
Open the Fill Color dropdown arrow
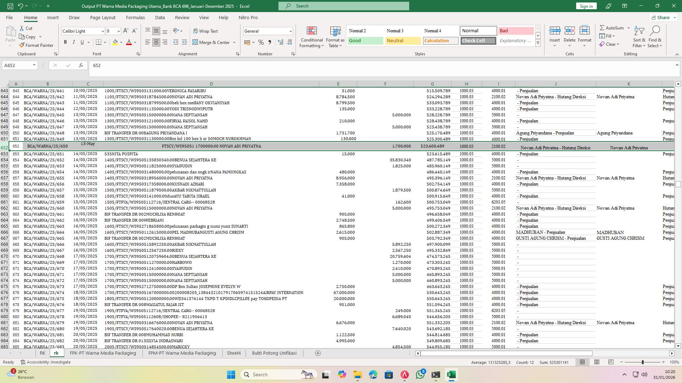pos(121,42)
